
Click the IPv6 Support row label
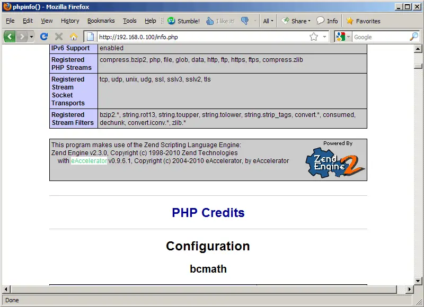[x=70, y=48]
